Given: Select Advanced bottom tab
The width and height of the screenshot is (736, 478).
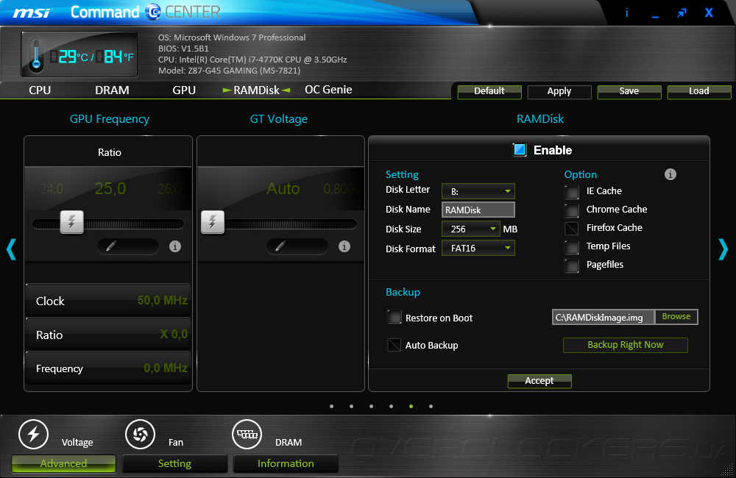Looking at the screenshot, I should click(x=63, y=463).
